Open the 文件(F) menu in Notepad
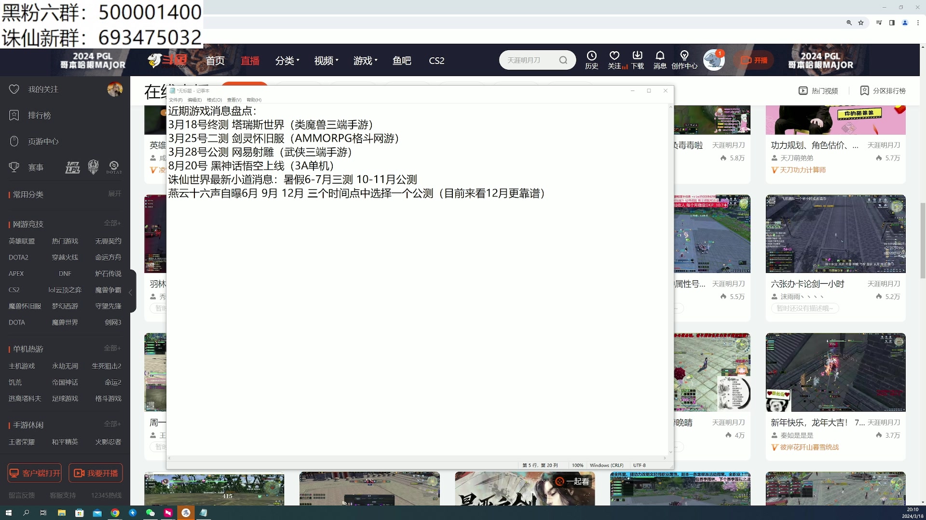 [175, 100]
